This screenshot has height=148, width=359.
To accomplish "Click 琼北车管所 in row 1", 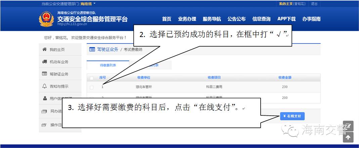I will 144,87.
